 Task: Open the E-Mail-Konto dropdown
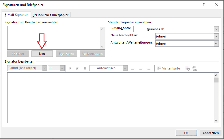[216, 29]
